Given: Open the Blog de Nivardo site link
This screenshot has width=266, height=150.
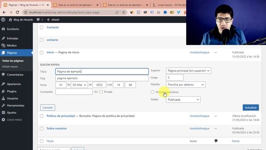Looking at the screenshot, I should (21, 20).
